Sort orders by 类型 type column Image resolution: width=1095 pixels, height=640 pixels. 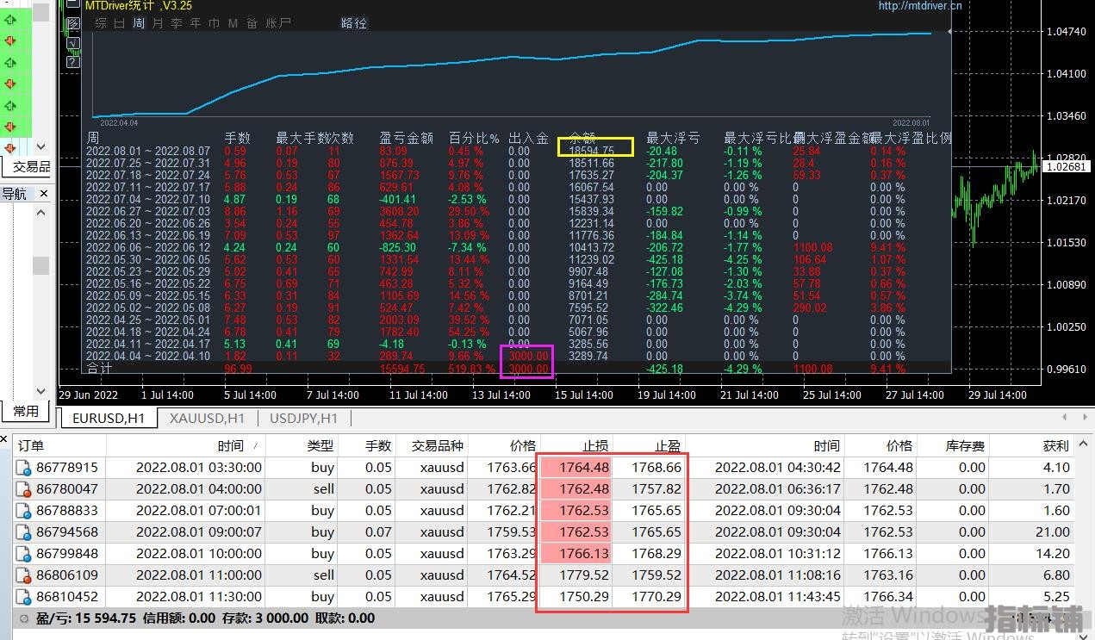click(302, 445)
